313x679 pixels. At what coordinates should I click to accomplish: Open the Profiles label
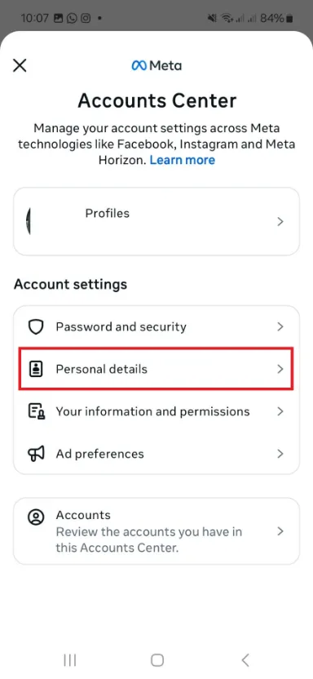point(108,213)
